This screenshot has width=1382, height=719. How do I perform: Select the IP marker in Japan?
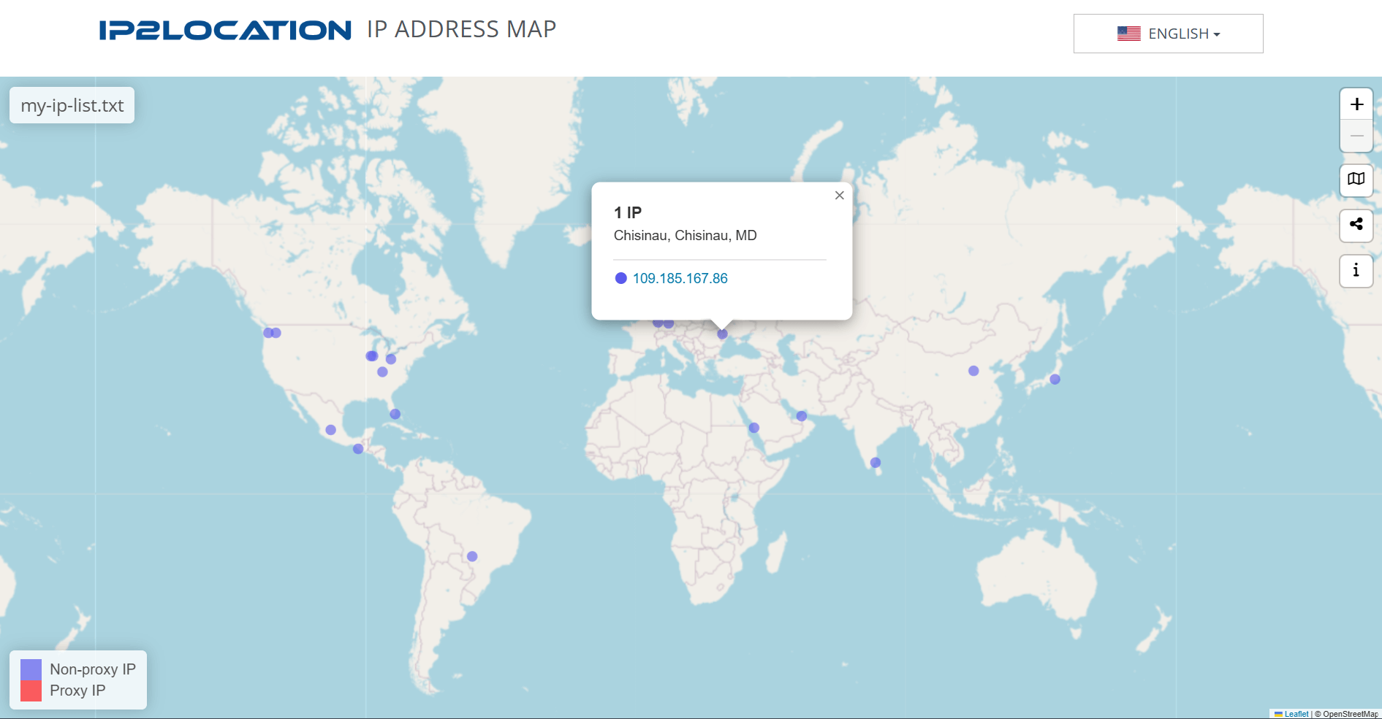1055,379
